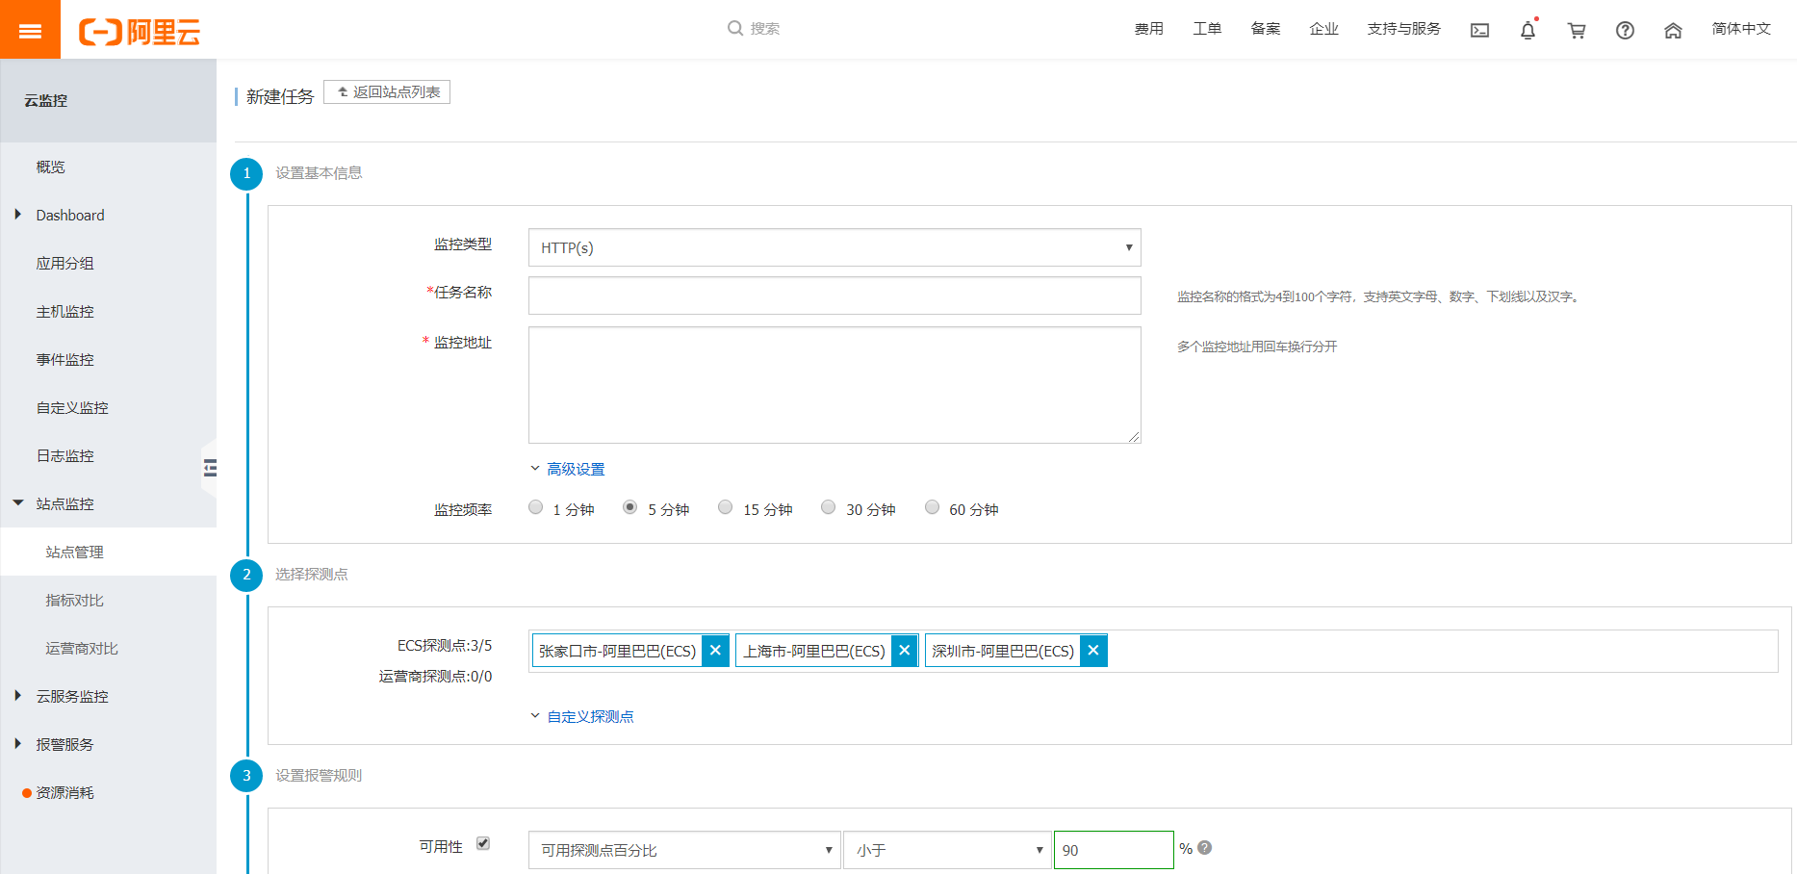Open 备案 in top navigation

[1266, 29]
